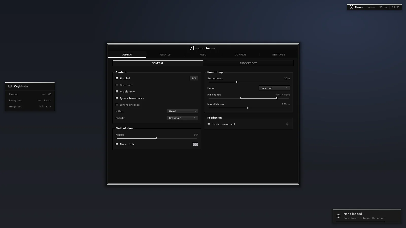406x228 pixels.
Task: Switch to the CONFIGS tab
Action: click(241, 54)
